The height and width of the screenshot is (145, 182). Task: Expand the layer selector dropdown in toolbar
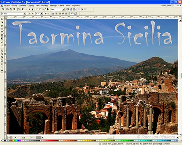(x=63, y=9)
